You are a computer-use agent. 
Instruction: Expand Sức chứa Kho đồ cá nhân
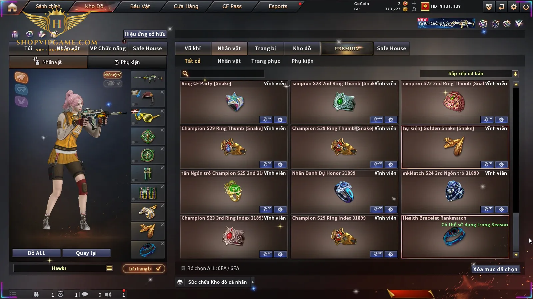pos(253,282)
